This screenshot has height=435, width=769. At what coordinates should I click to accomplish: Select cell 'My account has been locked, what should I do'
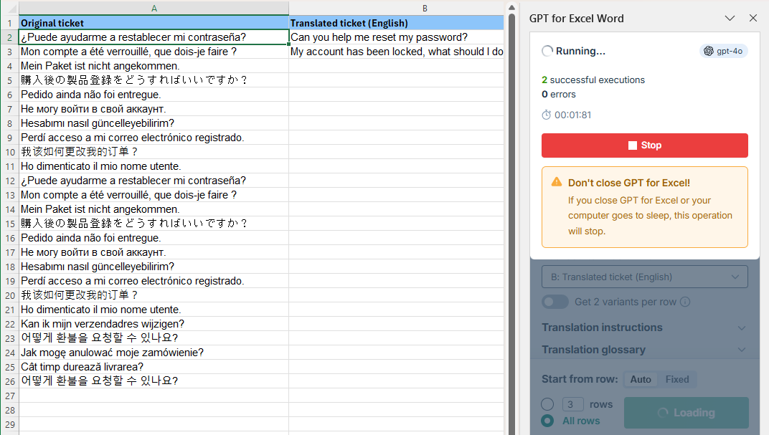click(x=396, y=52)
